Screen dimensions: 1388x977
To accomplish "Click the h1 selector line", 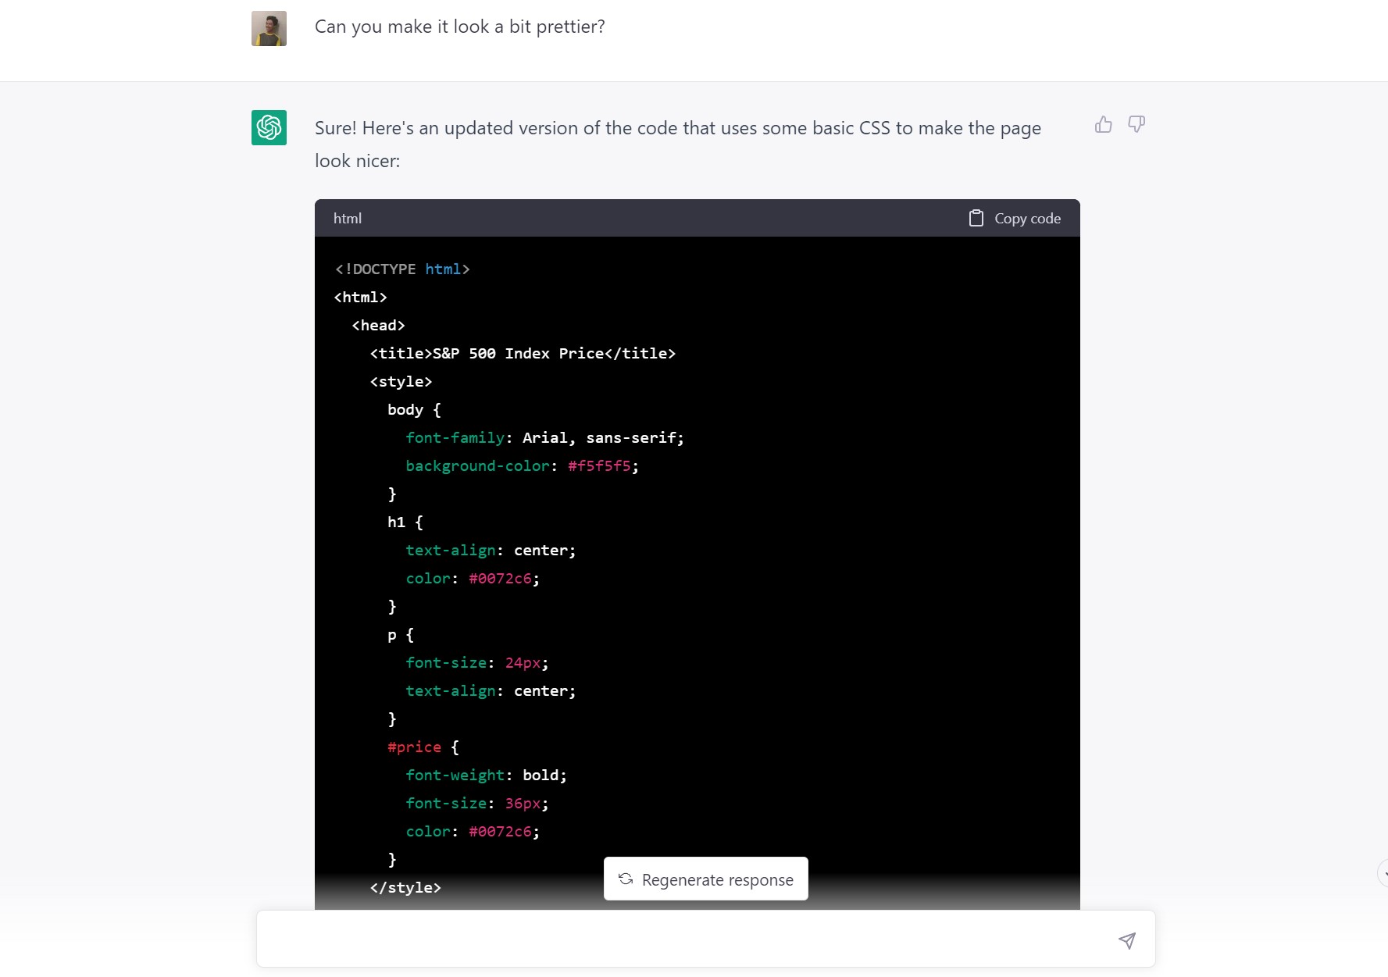I will coord(405,522).
